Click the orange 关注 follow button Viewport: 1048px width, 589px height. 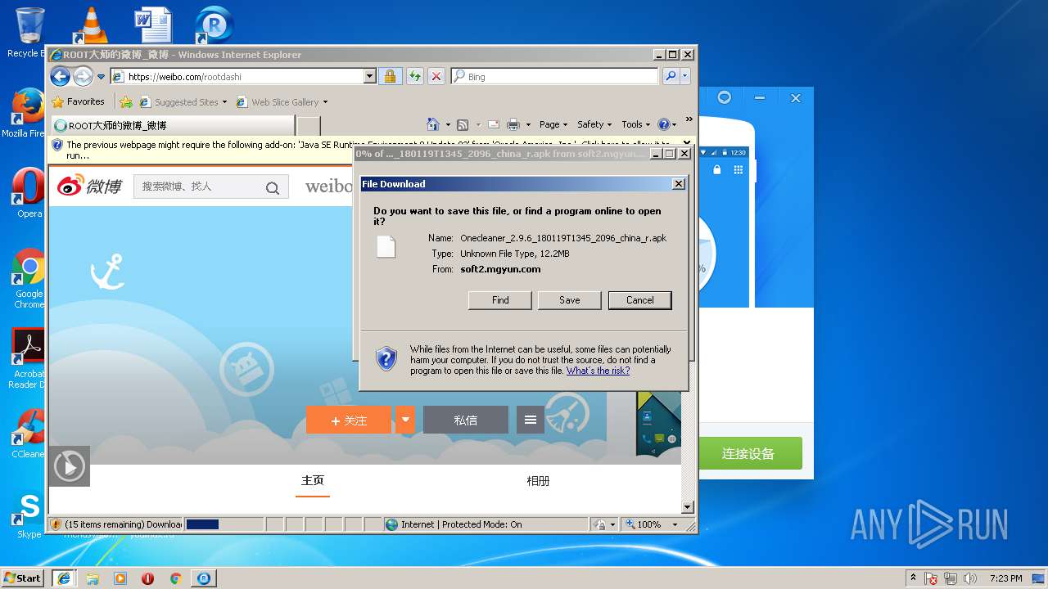(350, 420)
